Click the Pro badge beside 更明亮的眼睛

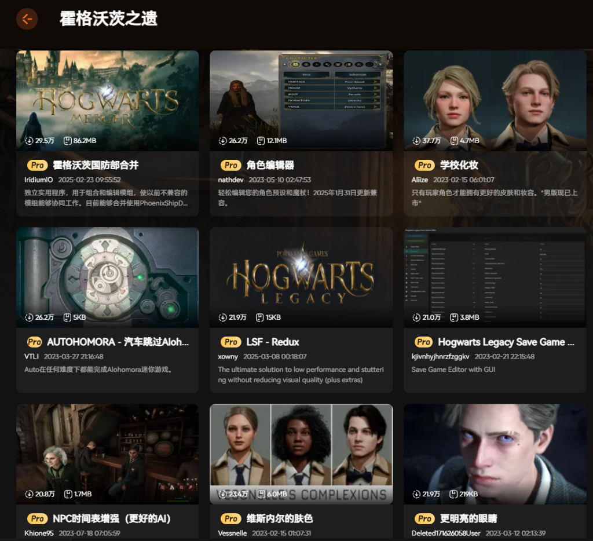(425, 518)
